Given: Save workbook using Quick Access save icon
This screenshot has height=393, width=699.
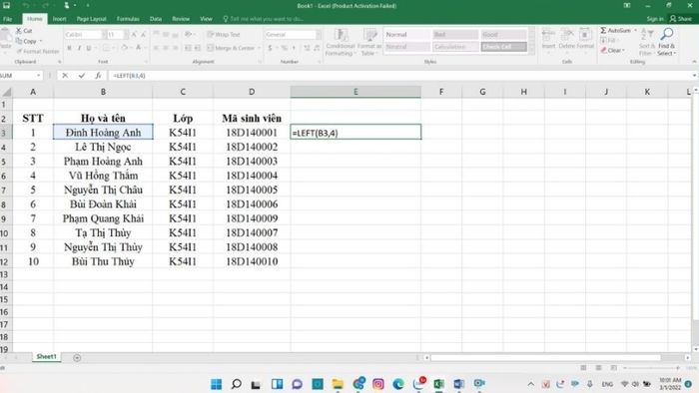Looking at the screenshot, I should (x=6, y=5).
